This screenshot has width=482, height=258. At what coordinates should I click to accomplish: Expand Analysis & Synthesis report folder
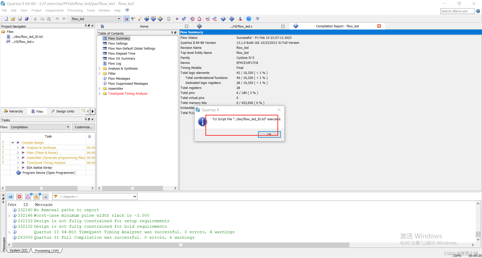coord(99,68)
